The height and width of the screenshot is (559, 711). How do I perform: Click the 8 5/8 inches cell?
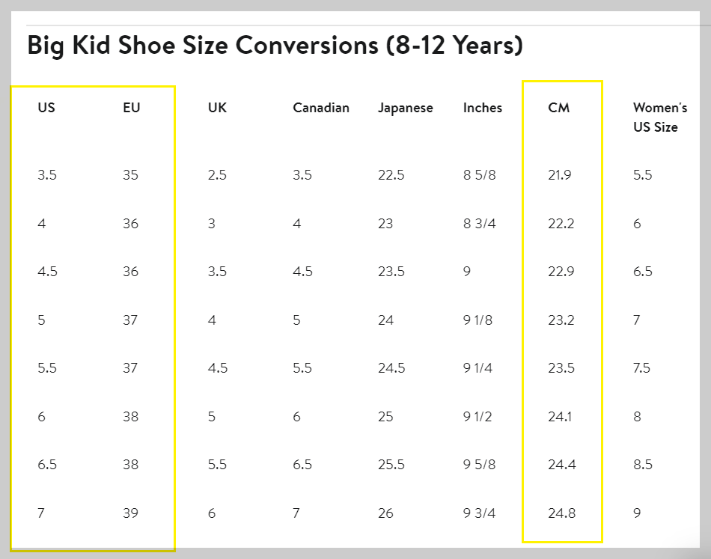coord(479,175)
